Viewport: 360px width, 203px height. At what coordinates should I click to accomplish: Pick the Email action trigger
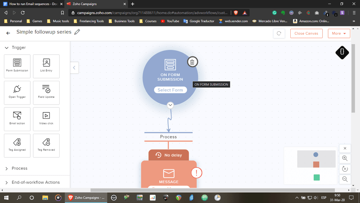point(17,119)
